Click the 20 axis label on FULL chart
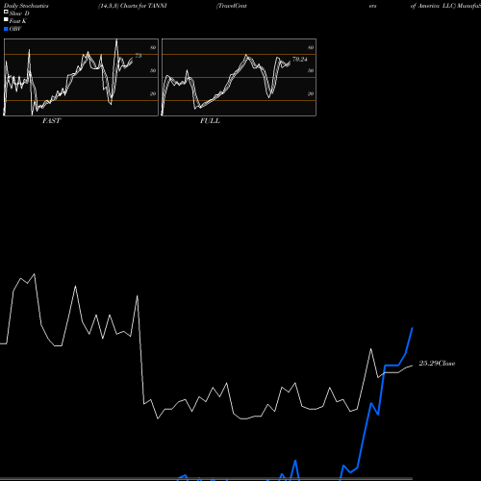 311,93
